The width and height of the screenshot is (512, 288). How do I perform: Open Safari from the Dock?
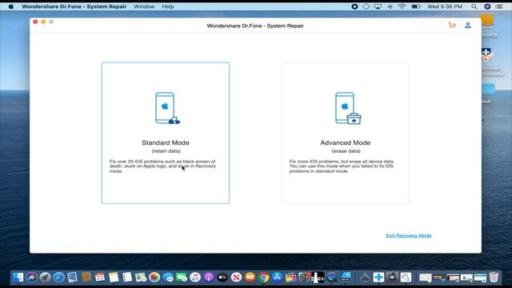(x=59, y=278)
